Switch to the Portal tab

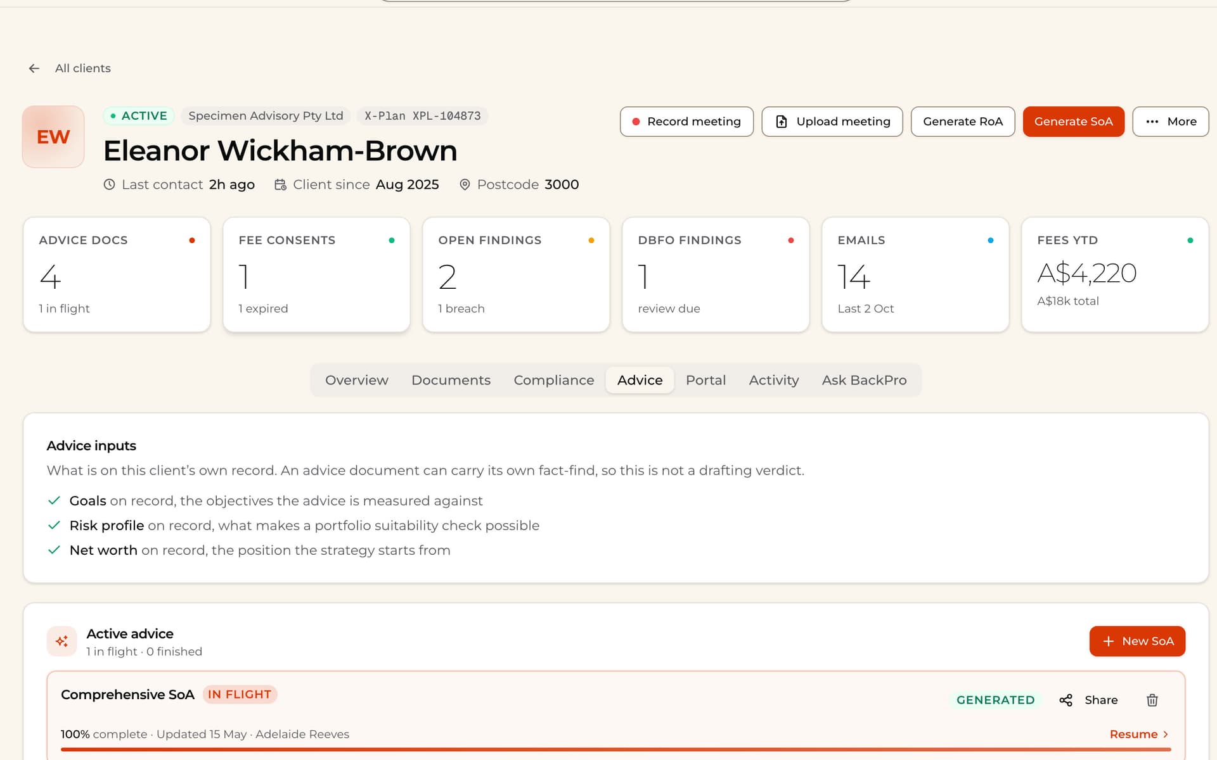coord(705,380)
